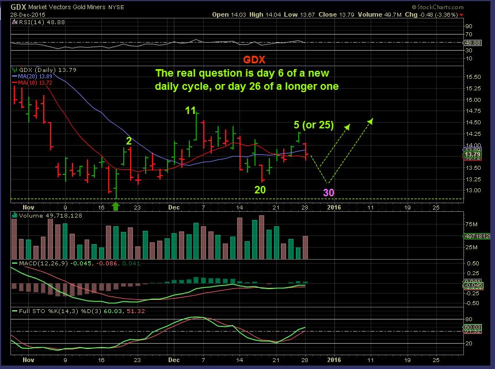The width and height of the screenshot is (495, 369).
Task: Click the 'RSI(14) 48.88' legend text
Action: (x=41, y=22)
